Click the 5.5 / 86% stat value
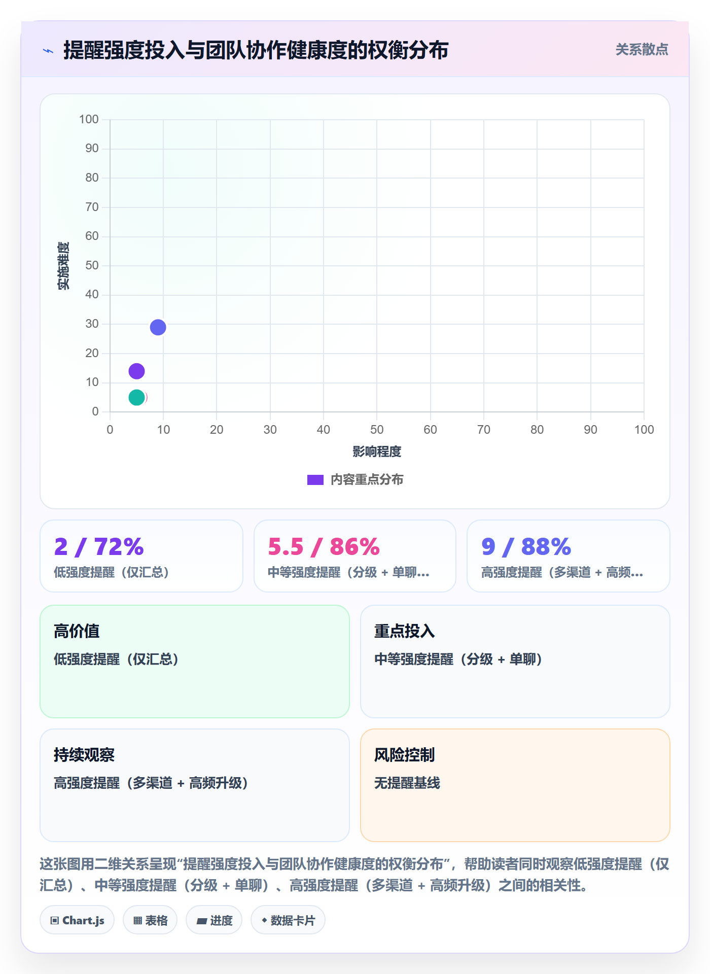 (x=324, y=547)
